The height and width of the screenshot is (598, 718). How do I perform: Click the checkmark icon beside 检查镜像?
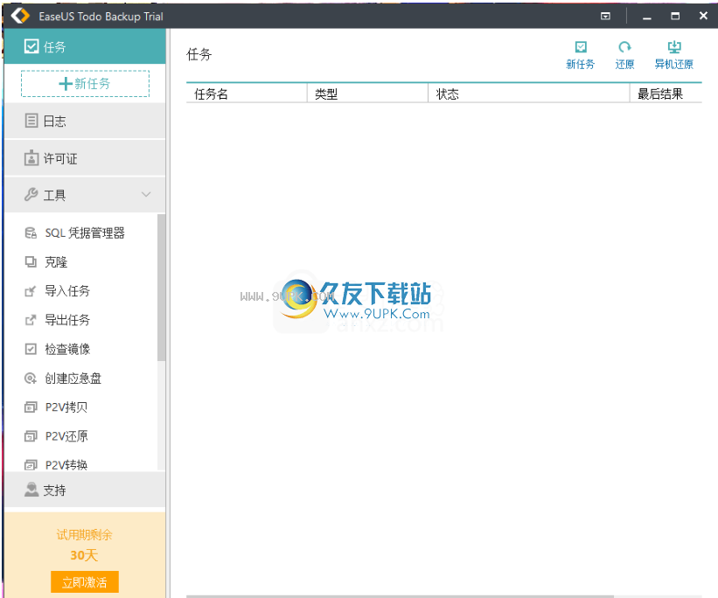pos(31,349)
